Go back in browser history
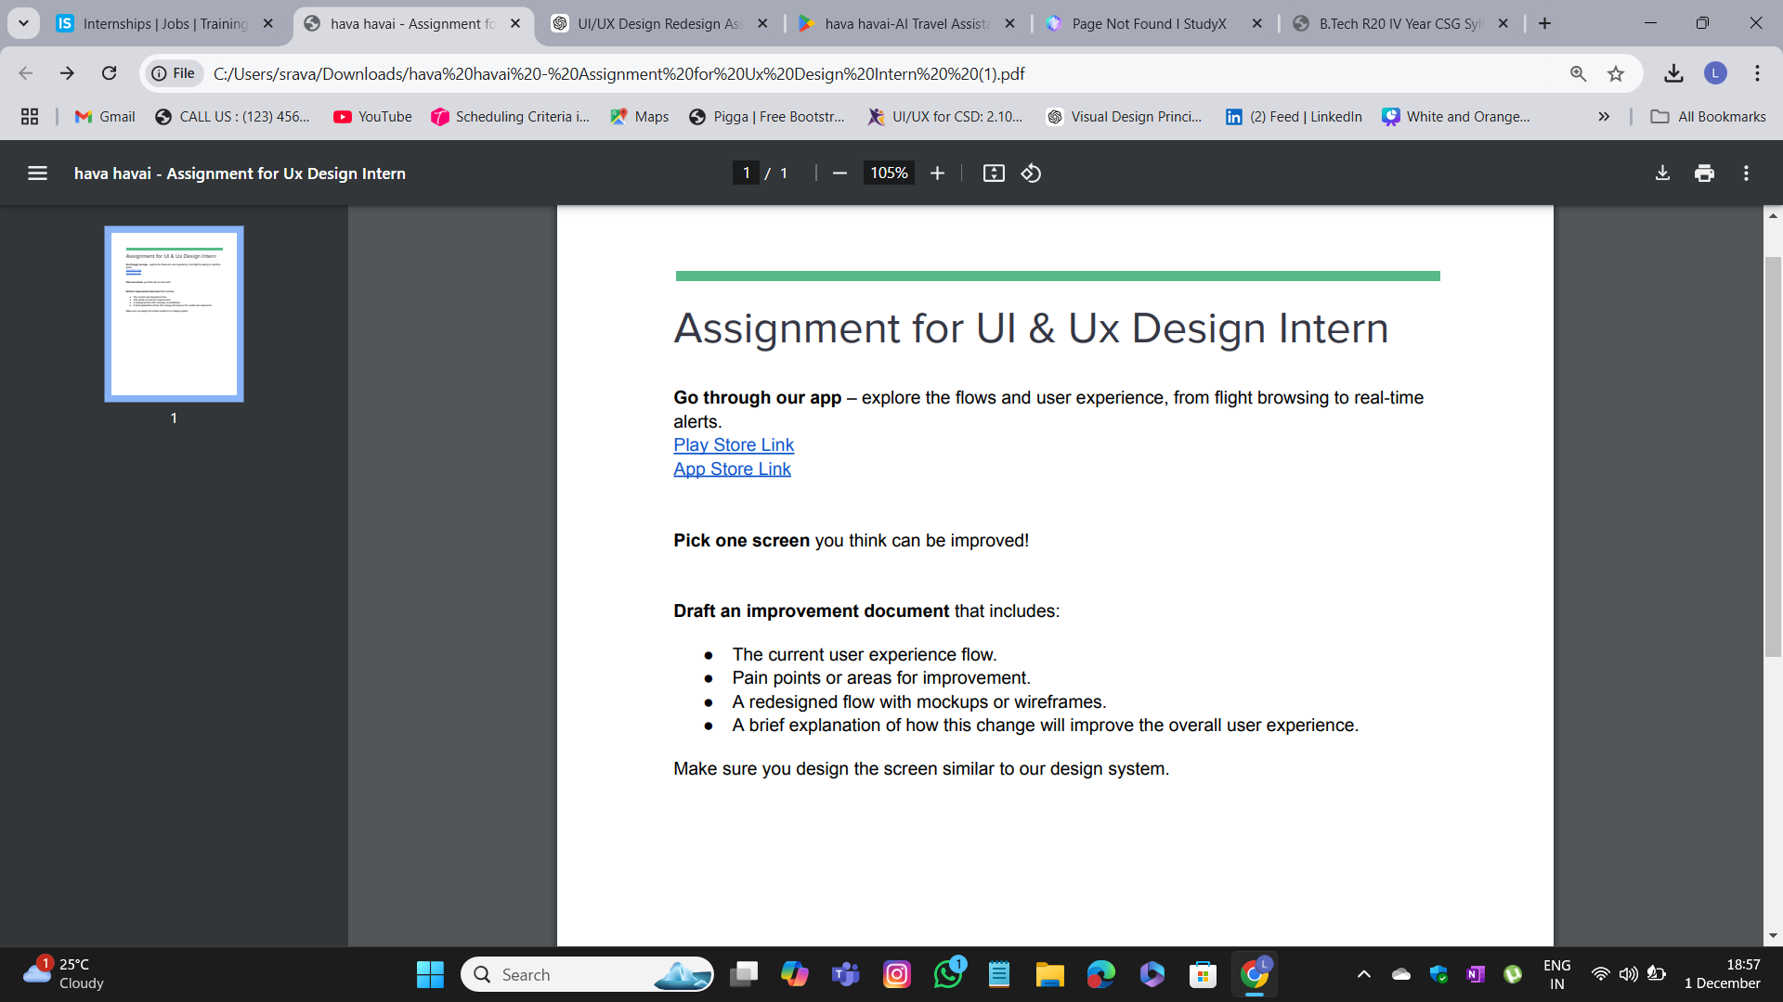This screenshot has width=1783, height=1002. pos(26,73)
